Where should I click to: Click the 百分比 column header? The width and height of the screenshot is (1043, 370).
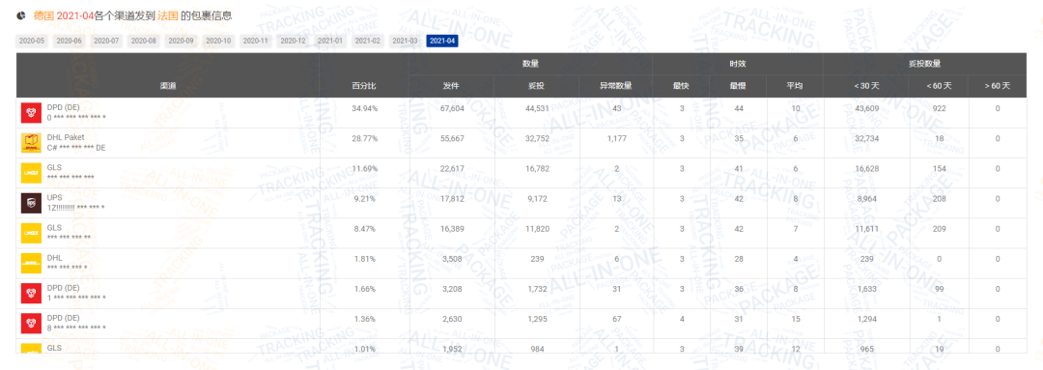364,86
